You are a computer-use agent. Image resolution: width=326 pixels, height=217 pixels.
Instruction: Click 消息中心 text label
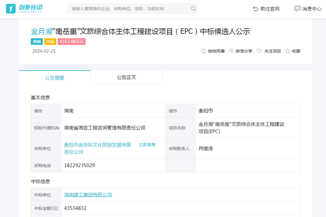[312, 9]
